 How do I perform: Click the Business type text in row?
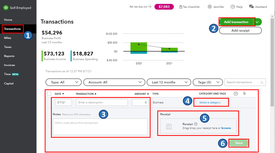click(x=158, y=103)
